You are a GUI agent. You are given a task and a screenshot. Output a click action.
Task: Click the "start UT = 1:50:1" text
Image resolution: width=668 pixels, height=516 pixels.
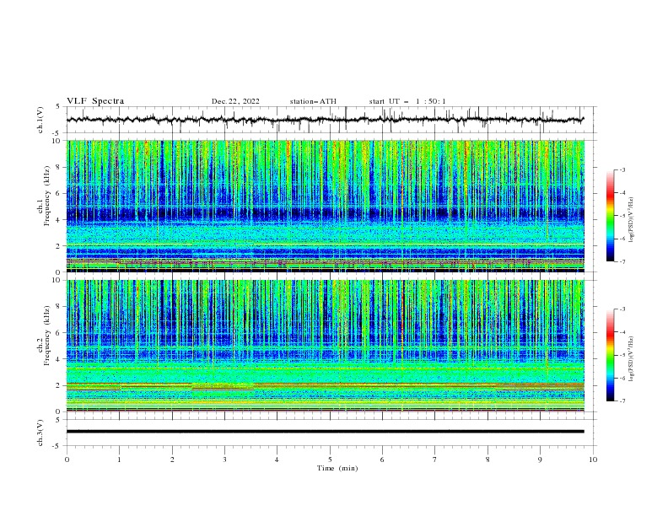point(407,101)
